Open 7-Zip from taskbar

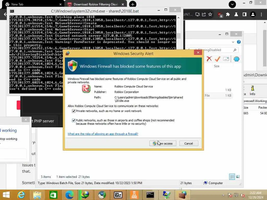click(118, 195)
